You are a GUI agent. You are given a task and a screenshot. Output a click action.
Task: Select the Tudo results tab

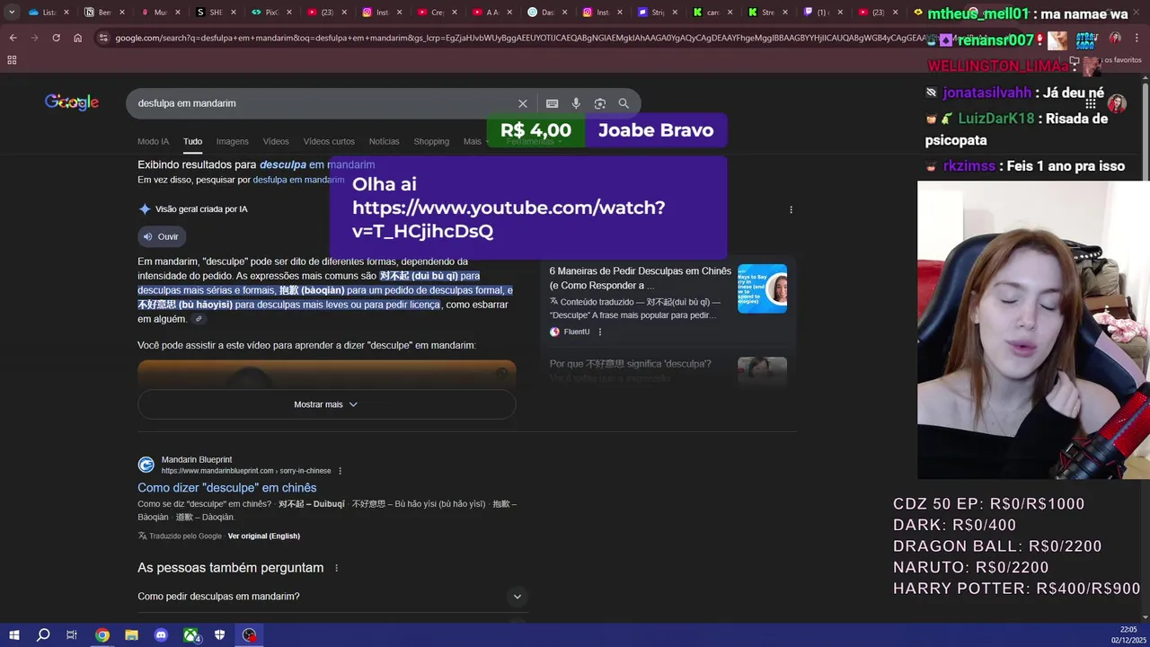pos(192,141)
